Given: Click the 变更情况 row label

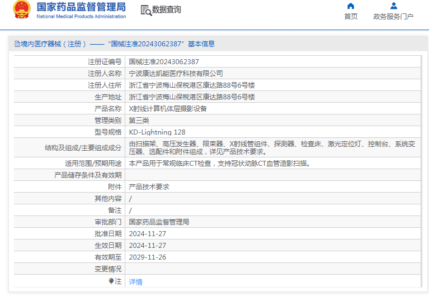Looking at the screenshot, I should coord(108,269).
